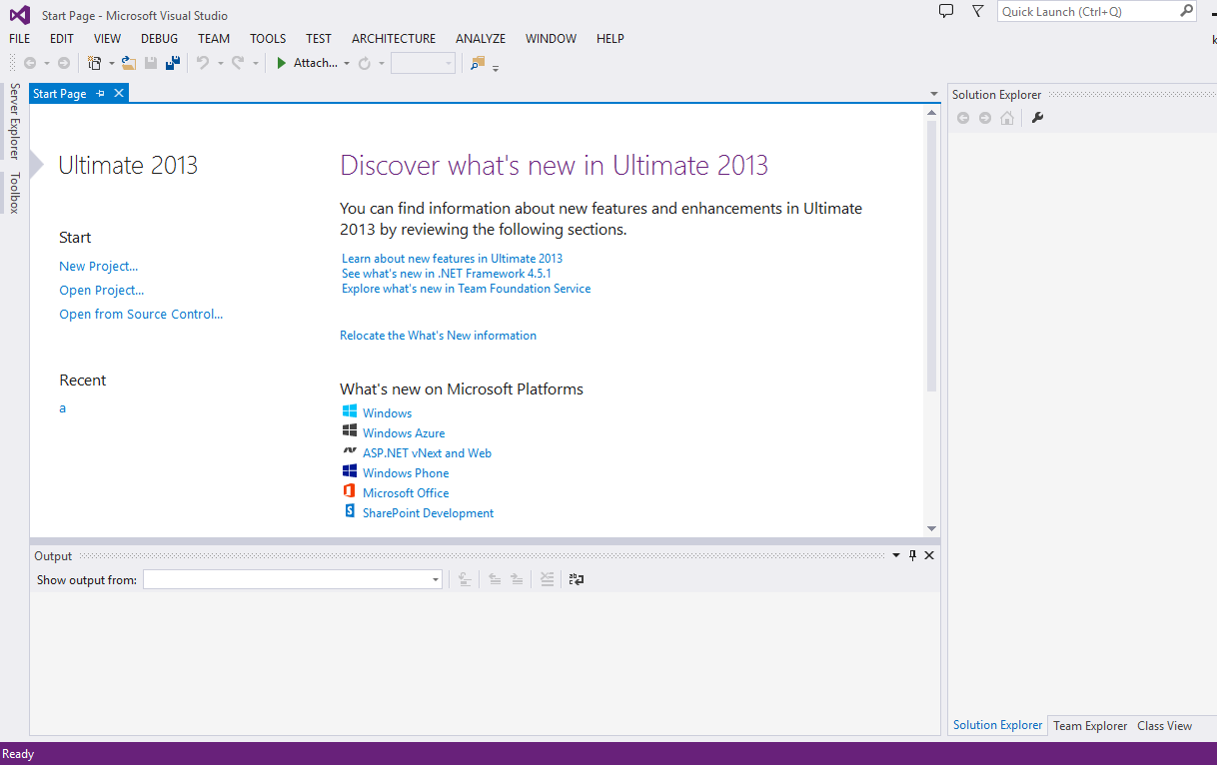
Task: Click the green Attach play button
Action: coord(283,63)
